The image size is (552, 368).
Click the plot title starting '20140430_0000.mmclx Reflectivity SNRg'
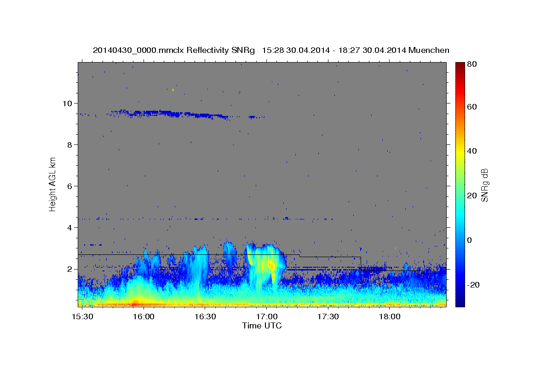[271, 50]
